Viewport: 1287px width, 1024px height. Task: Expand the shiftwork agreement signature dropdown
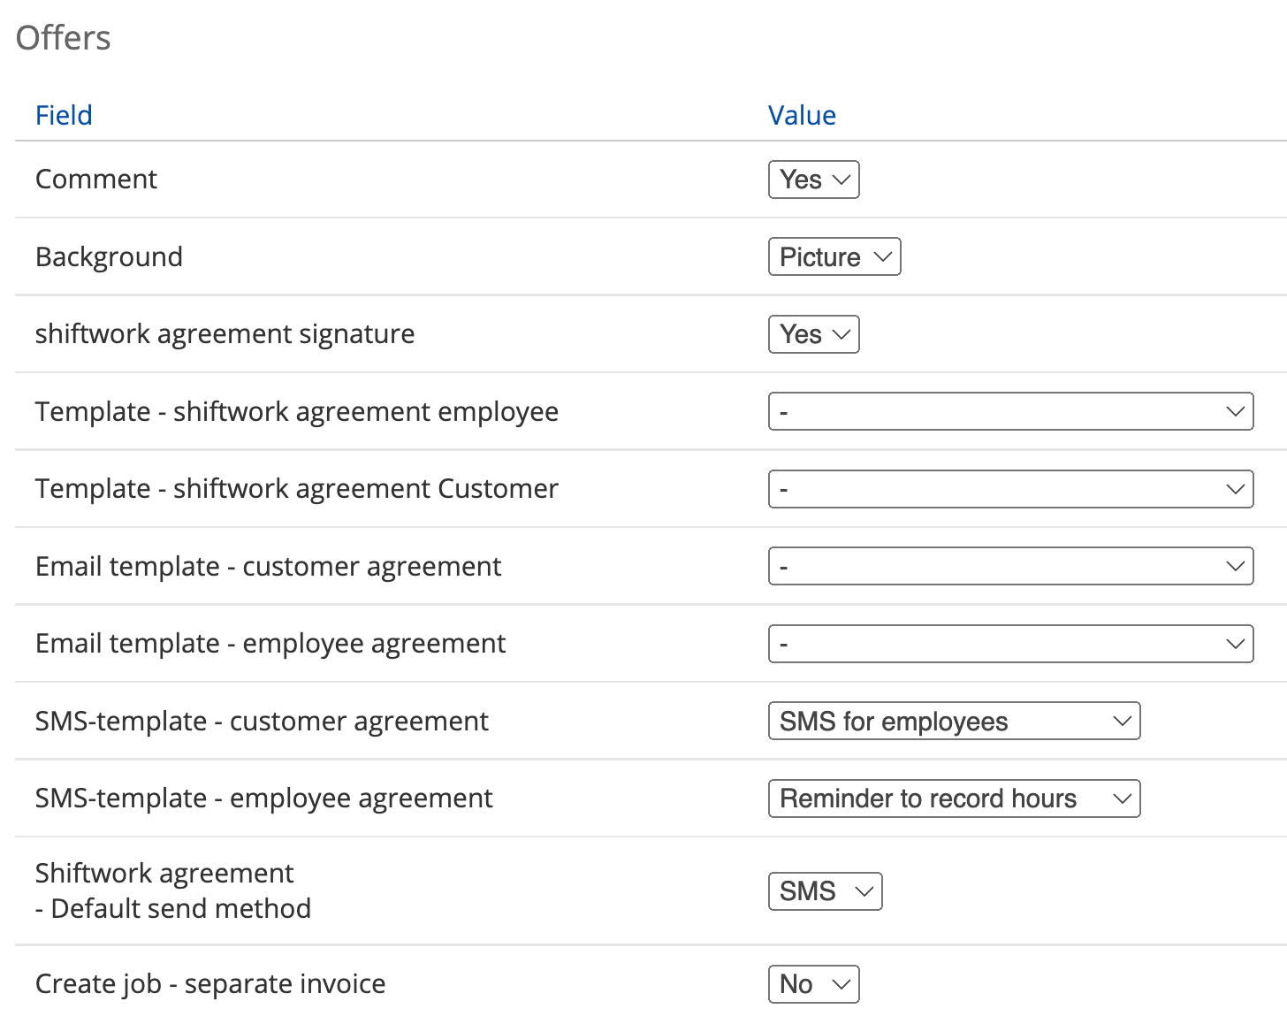click(813, 334)
